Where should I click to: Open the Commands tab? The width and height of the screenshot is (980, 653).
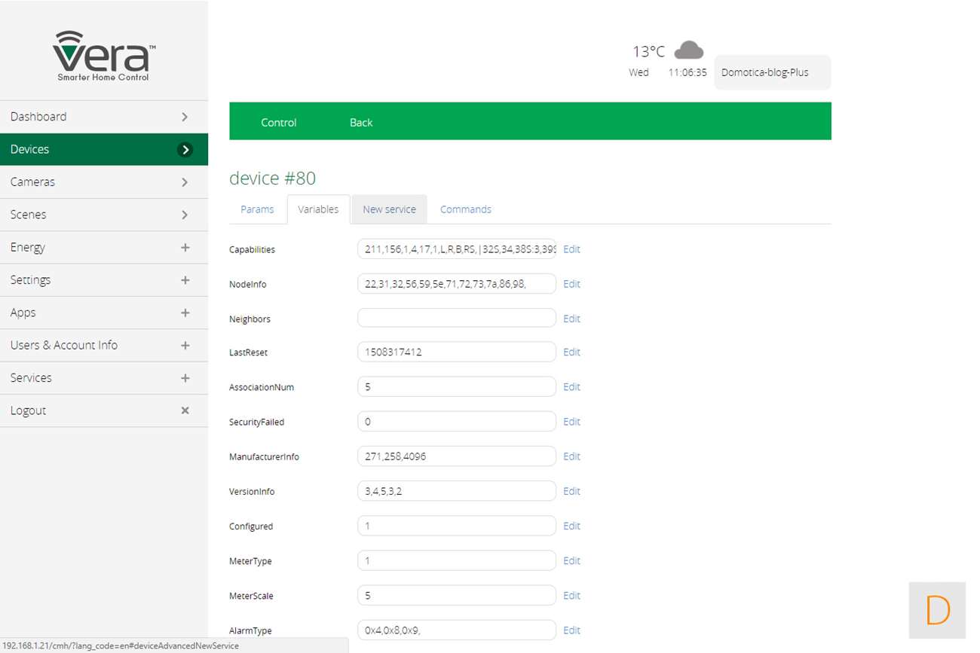point(465,209)
